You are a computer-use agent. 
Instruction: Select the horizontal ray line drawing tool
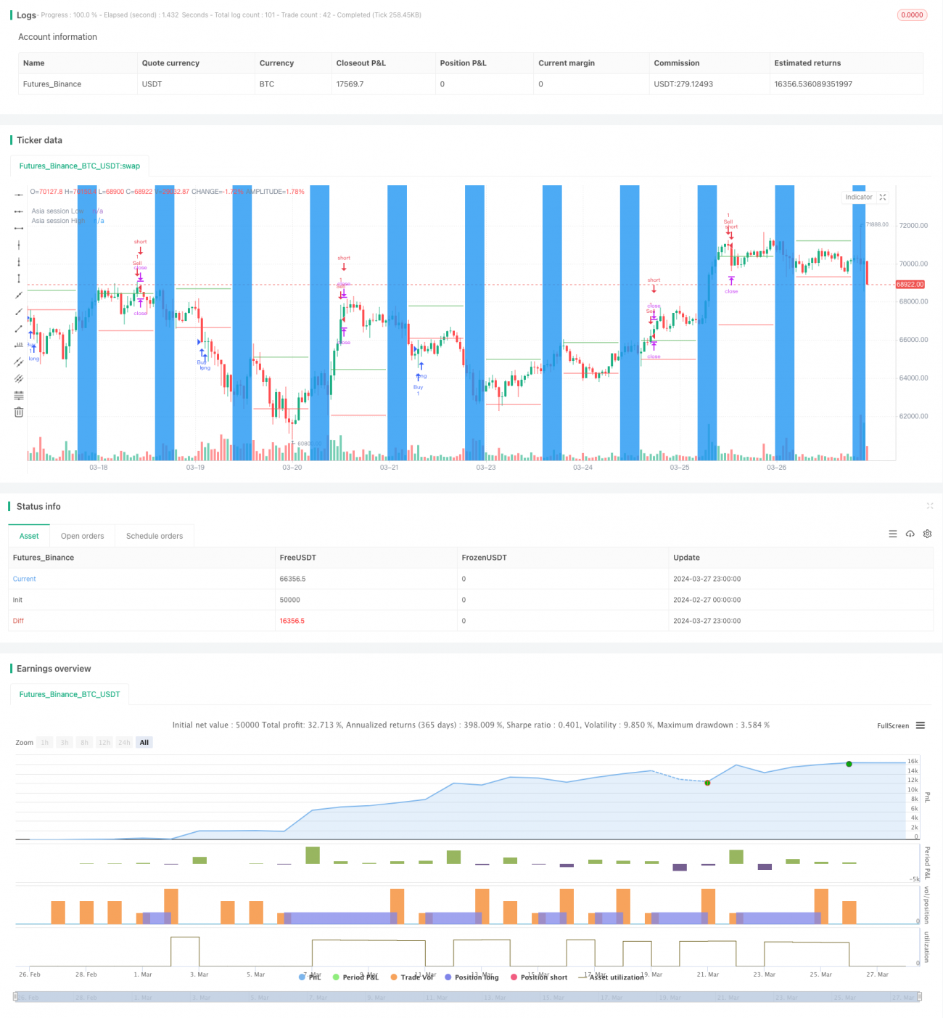[19, 211]
